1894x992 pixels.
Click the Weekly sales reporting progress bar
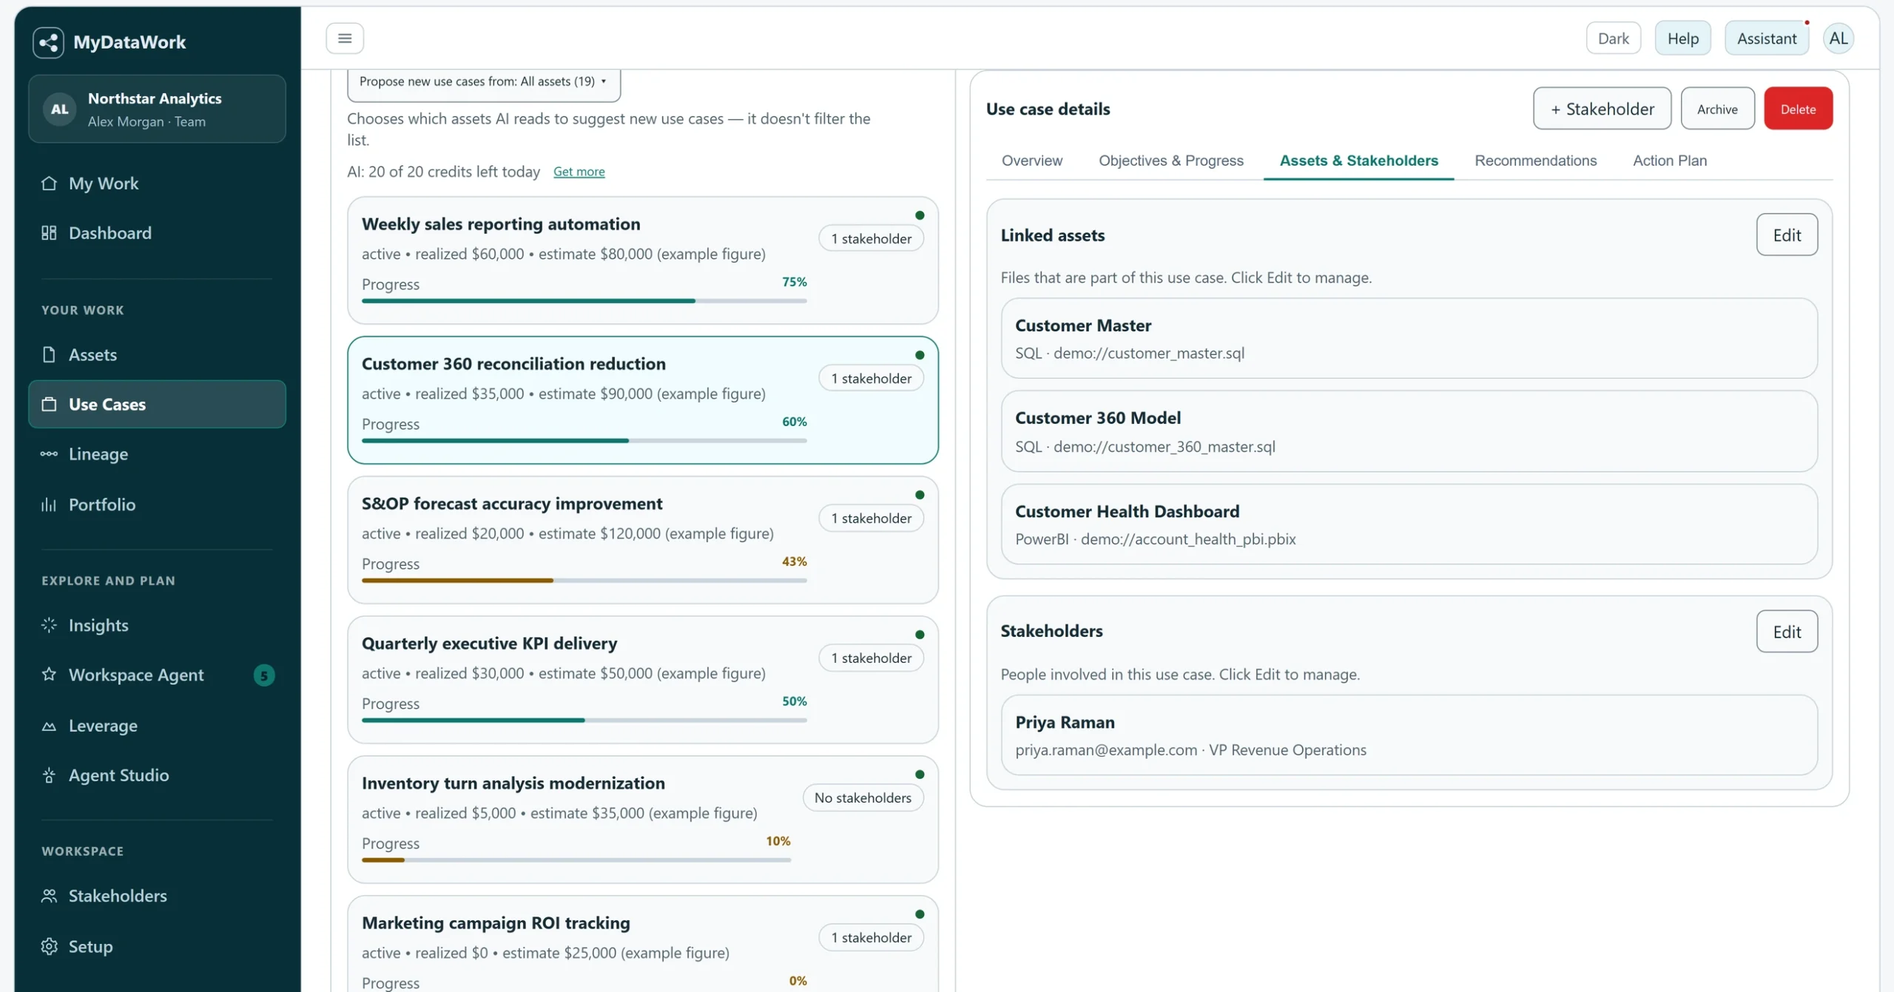(584, 301)
